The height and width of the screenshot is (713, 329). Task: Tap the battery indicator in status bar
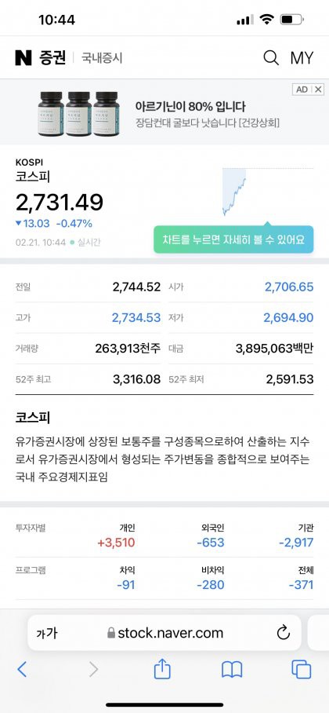click(x=291, y=20)
